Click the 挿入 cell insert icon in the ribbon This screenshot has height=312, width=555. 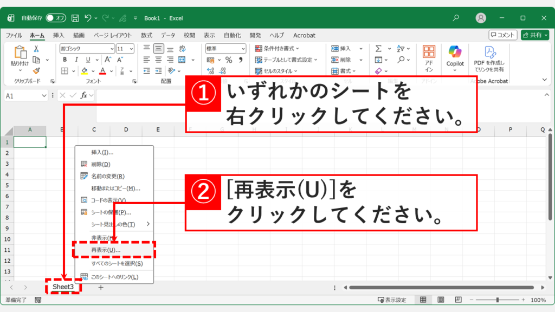pos(334,48)
